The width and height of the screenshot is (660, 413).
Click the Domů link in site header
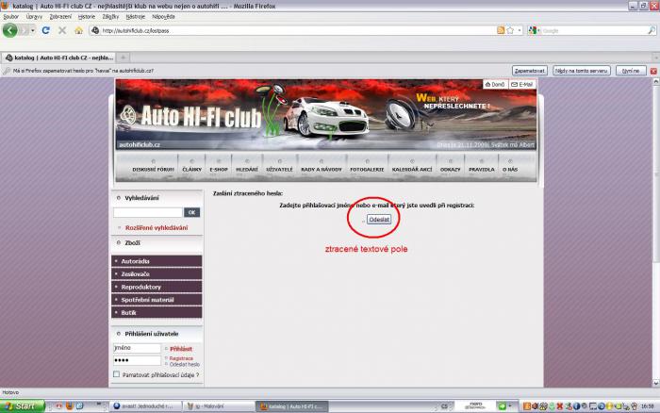coord(495,84)
